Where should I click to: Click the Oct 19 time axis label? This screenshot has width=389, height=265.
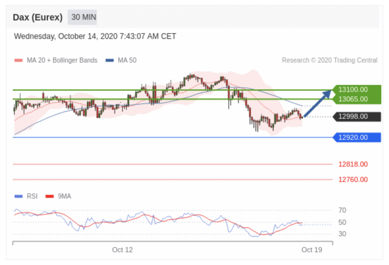[312, 250]
